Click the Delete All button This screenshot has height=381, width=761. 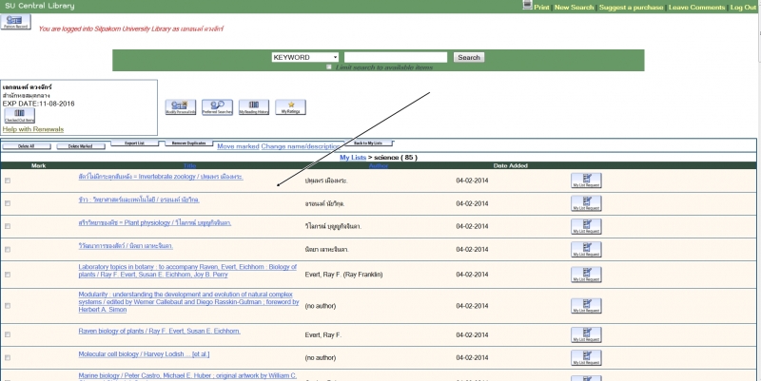(x=27, y=146)
